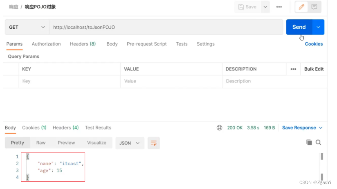This screenshot has height=189, width=337.
Task: Click Save Response
Action: point(299,128)
